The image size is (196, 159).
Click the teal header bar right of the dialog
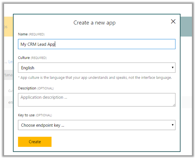(186, 27)
